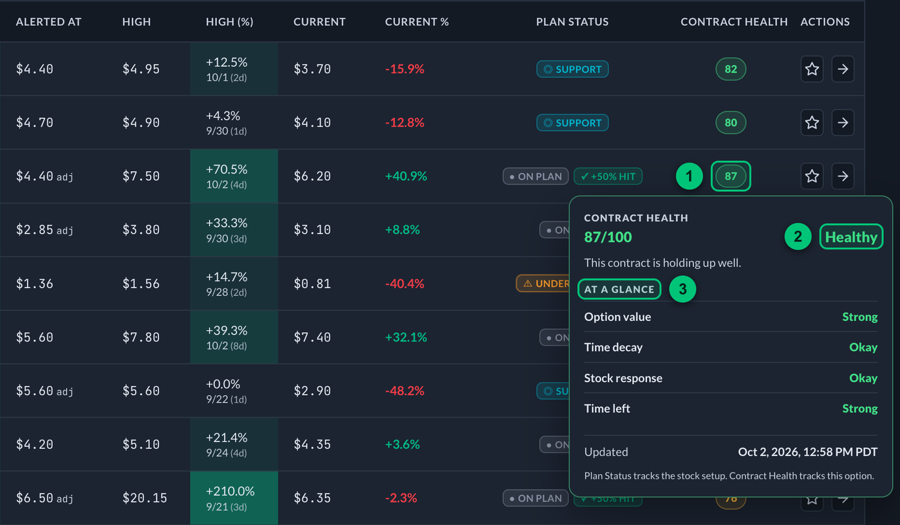Open the arrow action for the $6.20 row
The width and height of the screenshot is (900, 525).
coord(843,176)
